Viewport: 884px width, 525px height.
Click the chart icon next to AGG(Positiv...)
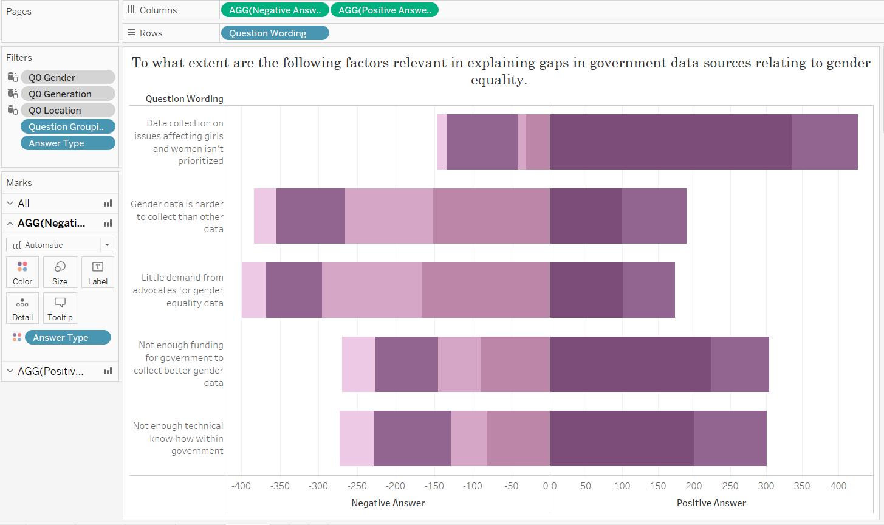108,371
